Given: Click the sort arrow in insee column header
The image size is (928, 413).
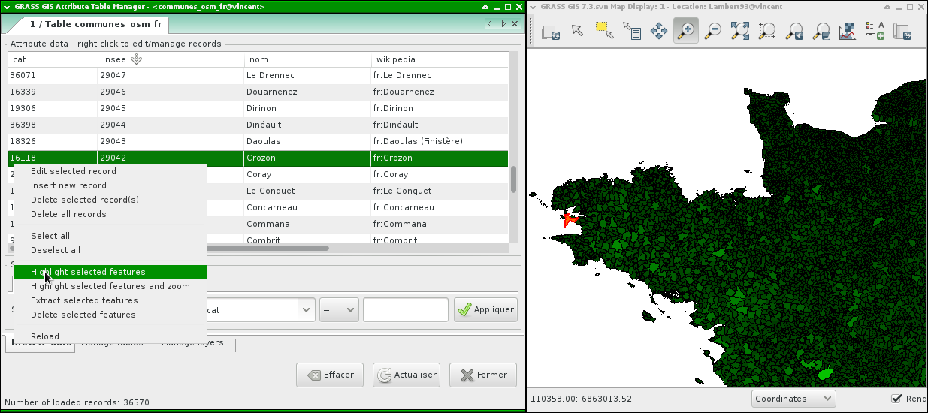Looking at the screenshot, I should [x=136, y=59].
